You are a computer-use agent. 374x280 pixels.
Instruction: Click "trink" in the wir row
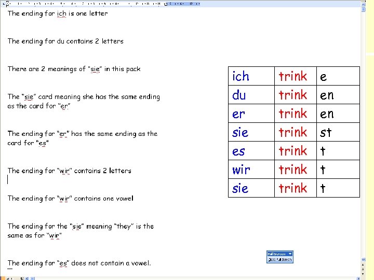(x=293, y=170)
